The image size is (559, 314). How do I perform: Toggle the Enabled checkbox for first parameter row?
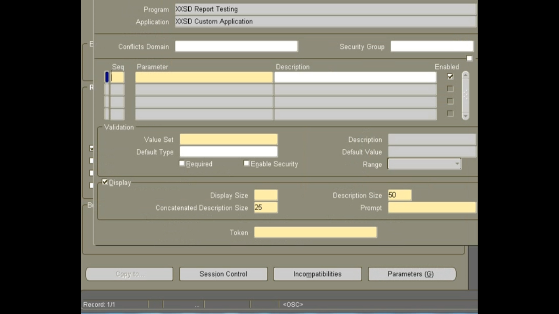click(x=450, y=76)
